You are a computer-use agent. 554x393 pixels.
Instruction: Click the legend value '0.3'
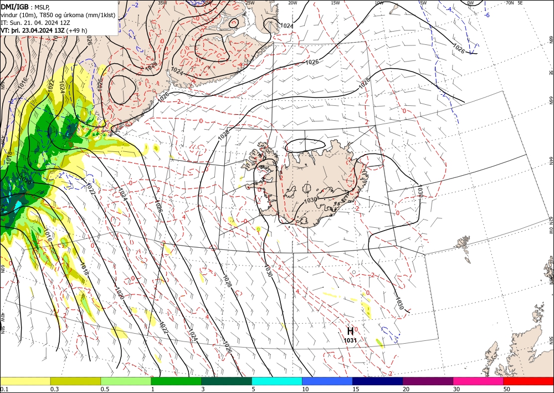(54, 389)
